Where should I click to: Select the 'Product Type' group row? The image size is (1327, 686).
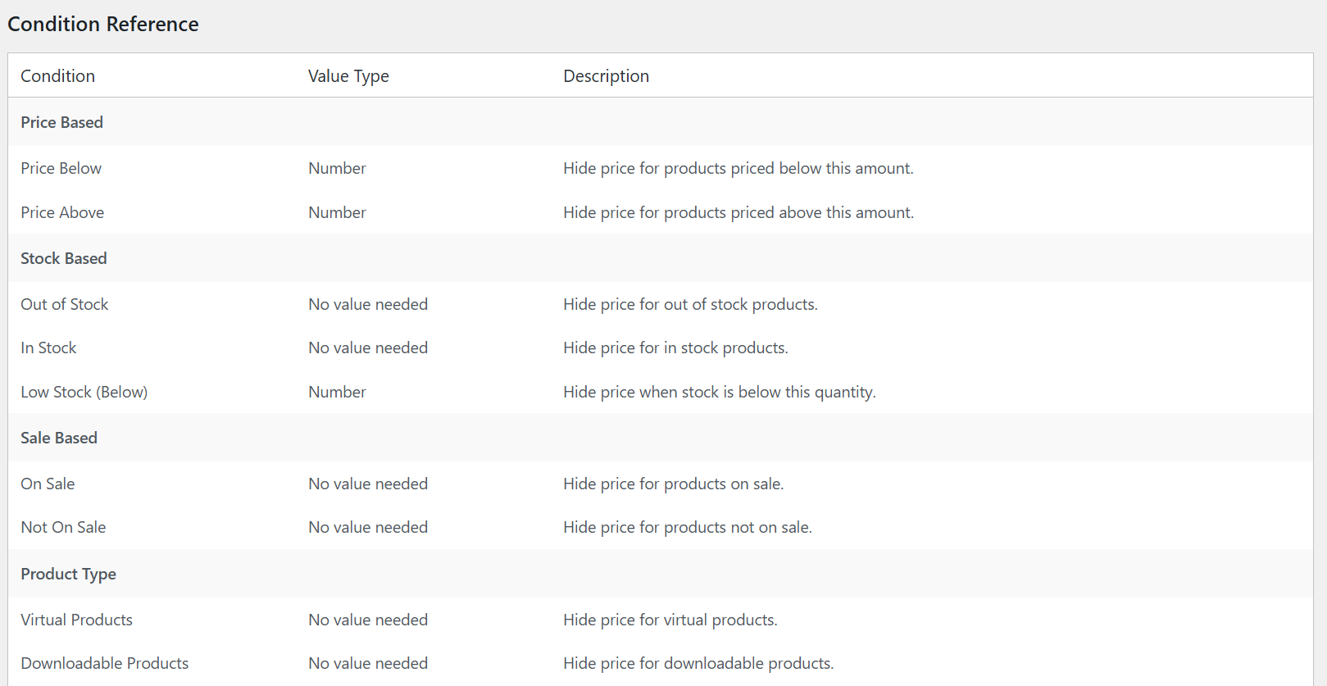coord(661,574)
